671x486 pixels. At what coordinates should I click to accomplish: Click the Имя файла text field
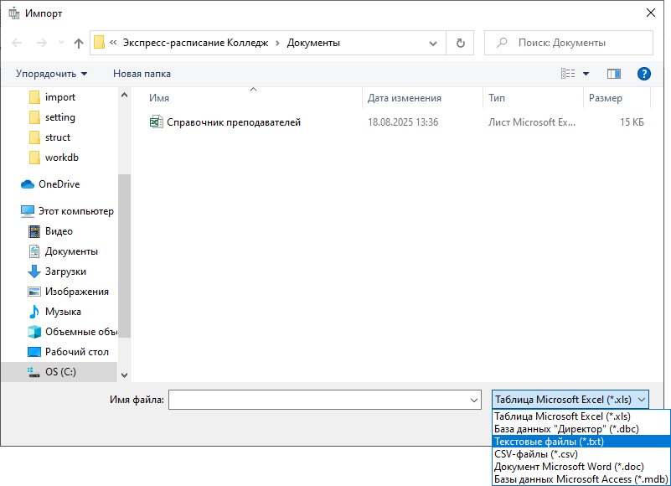[x=318, y=400]
